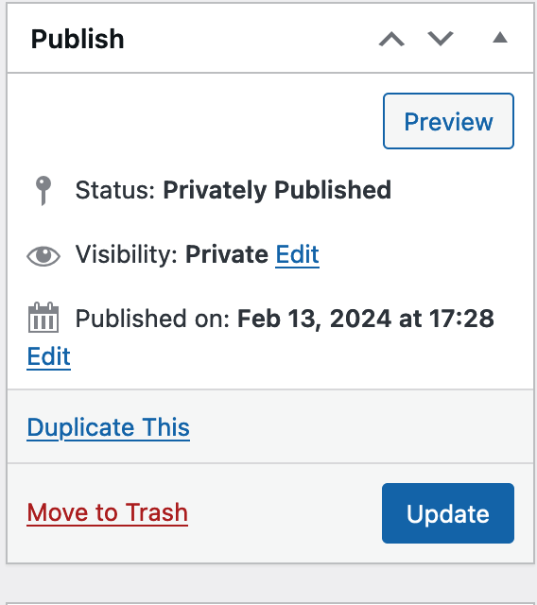Viewport: 537px width, 605px height.
Task: Move the Publish box down
Action: (x=441, y=39)
